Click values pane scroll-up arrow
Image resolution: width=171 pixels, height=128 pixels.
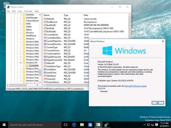[130, 15]
